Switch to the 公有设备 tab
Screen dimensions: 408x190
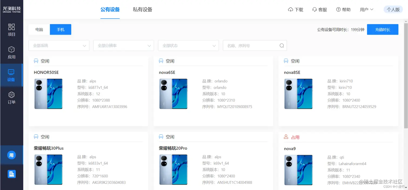click(x=110, y=10)
